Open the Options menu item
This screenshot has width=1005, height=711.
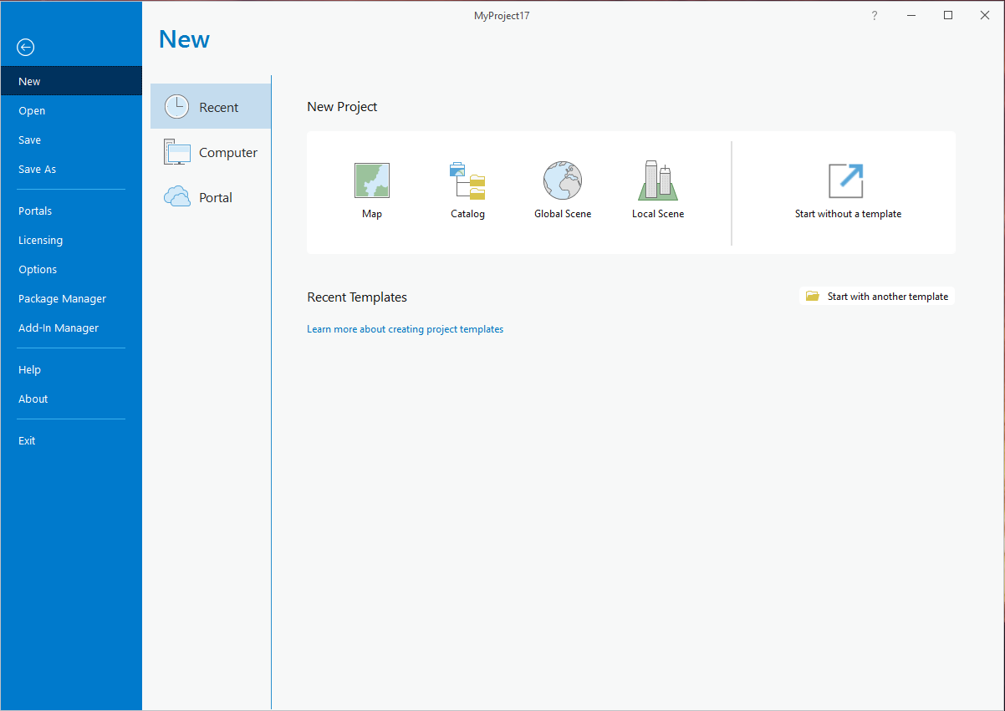pos(38,270)
